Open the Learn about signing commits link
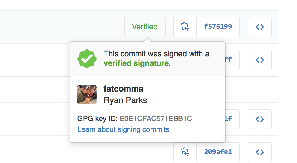Image resolution: width=297 pixels, height=163 pixels. point(123,129)
